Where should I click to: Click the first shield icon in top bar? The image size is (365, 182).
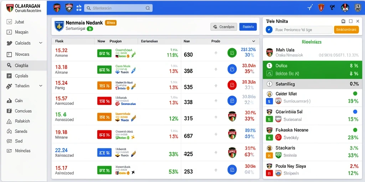[57, 8]
